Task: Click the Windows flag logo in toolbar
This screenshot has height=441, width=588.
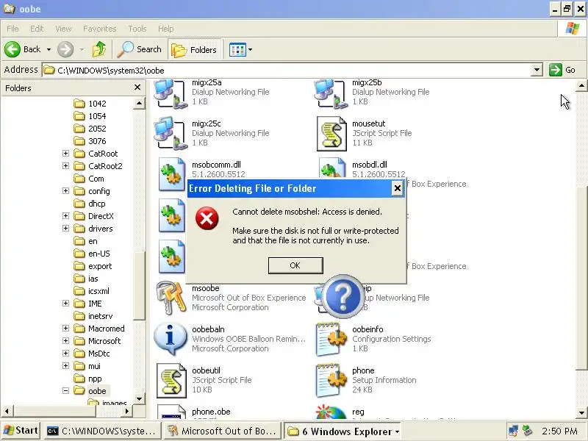Action: (x=573, y=29)
